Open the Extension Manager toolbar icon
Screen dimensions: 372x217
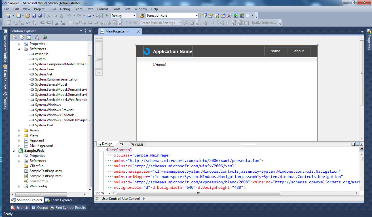click(242, 16)
